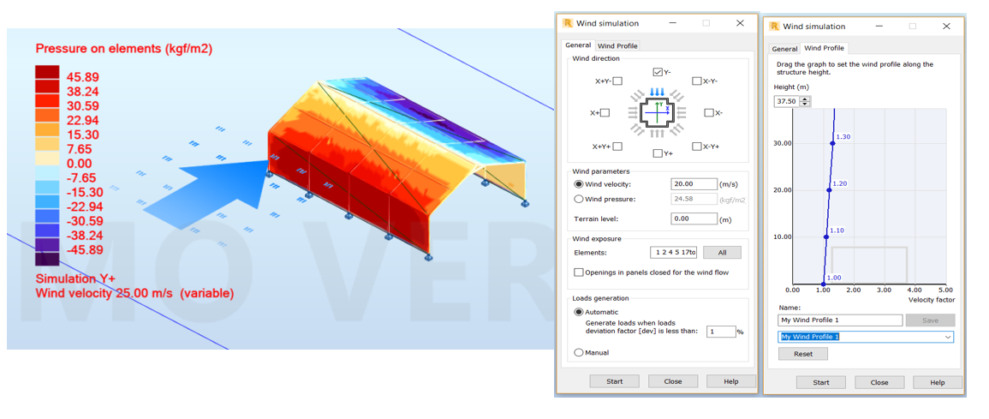
Task: Enable the X+Y- wind direction checkbox
Action: pyautogui.click(x=617, y=81)
